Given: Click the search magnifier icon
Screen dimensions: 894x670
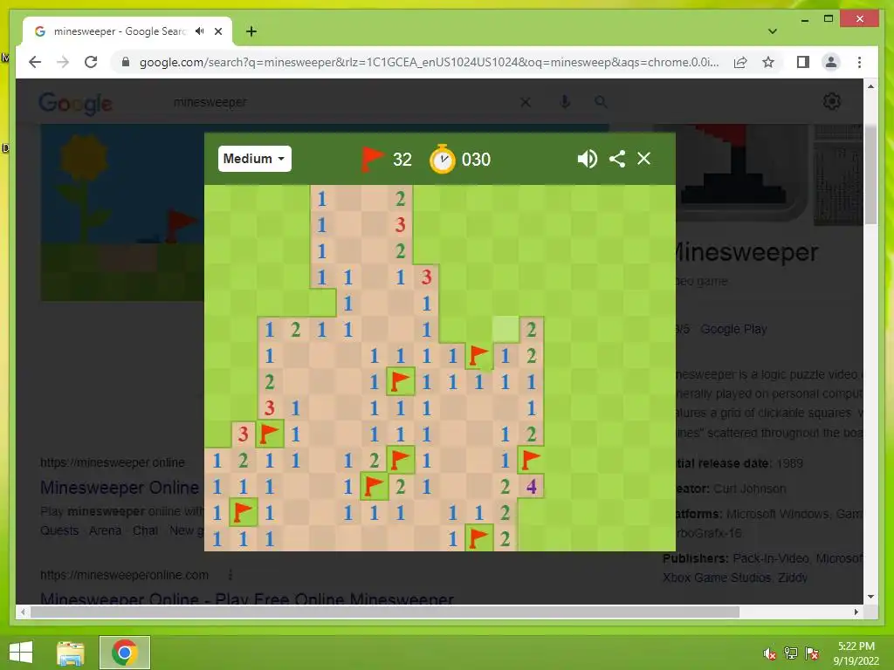Looking at the screenshot, I should 601,102.
